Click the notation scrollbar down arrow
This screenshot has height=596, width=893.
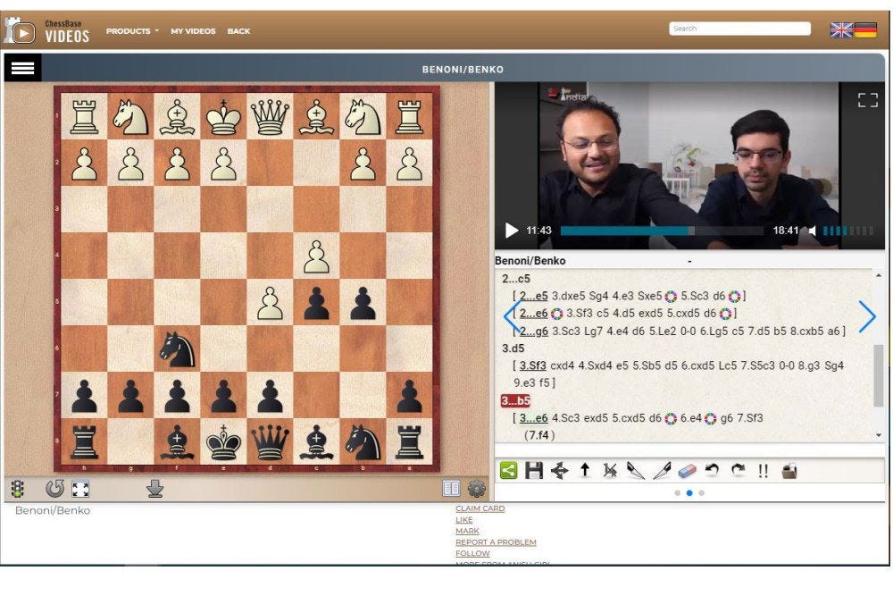click(879, 435)
